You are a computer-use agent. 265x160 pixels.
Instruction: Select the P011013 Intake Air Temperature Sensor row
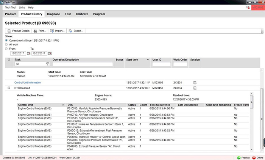coord(133,125)
